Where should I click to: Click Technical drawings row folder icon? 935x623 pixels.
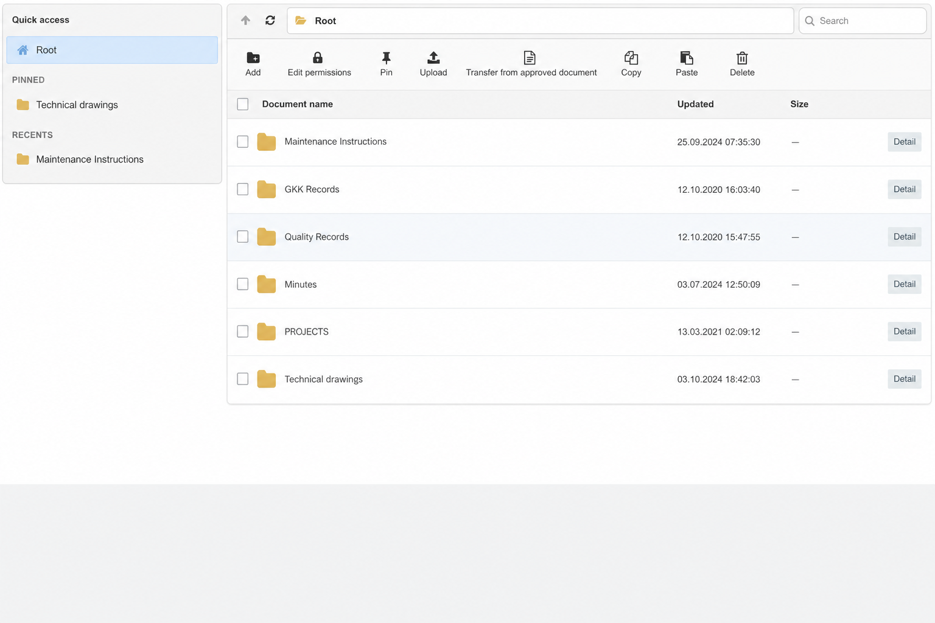267,379
